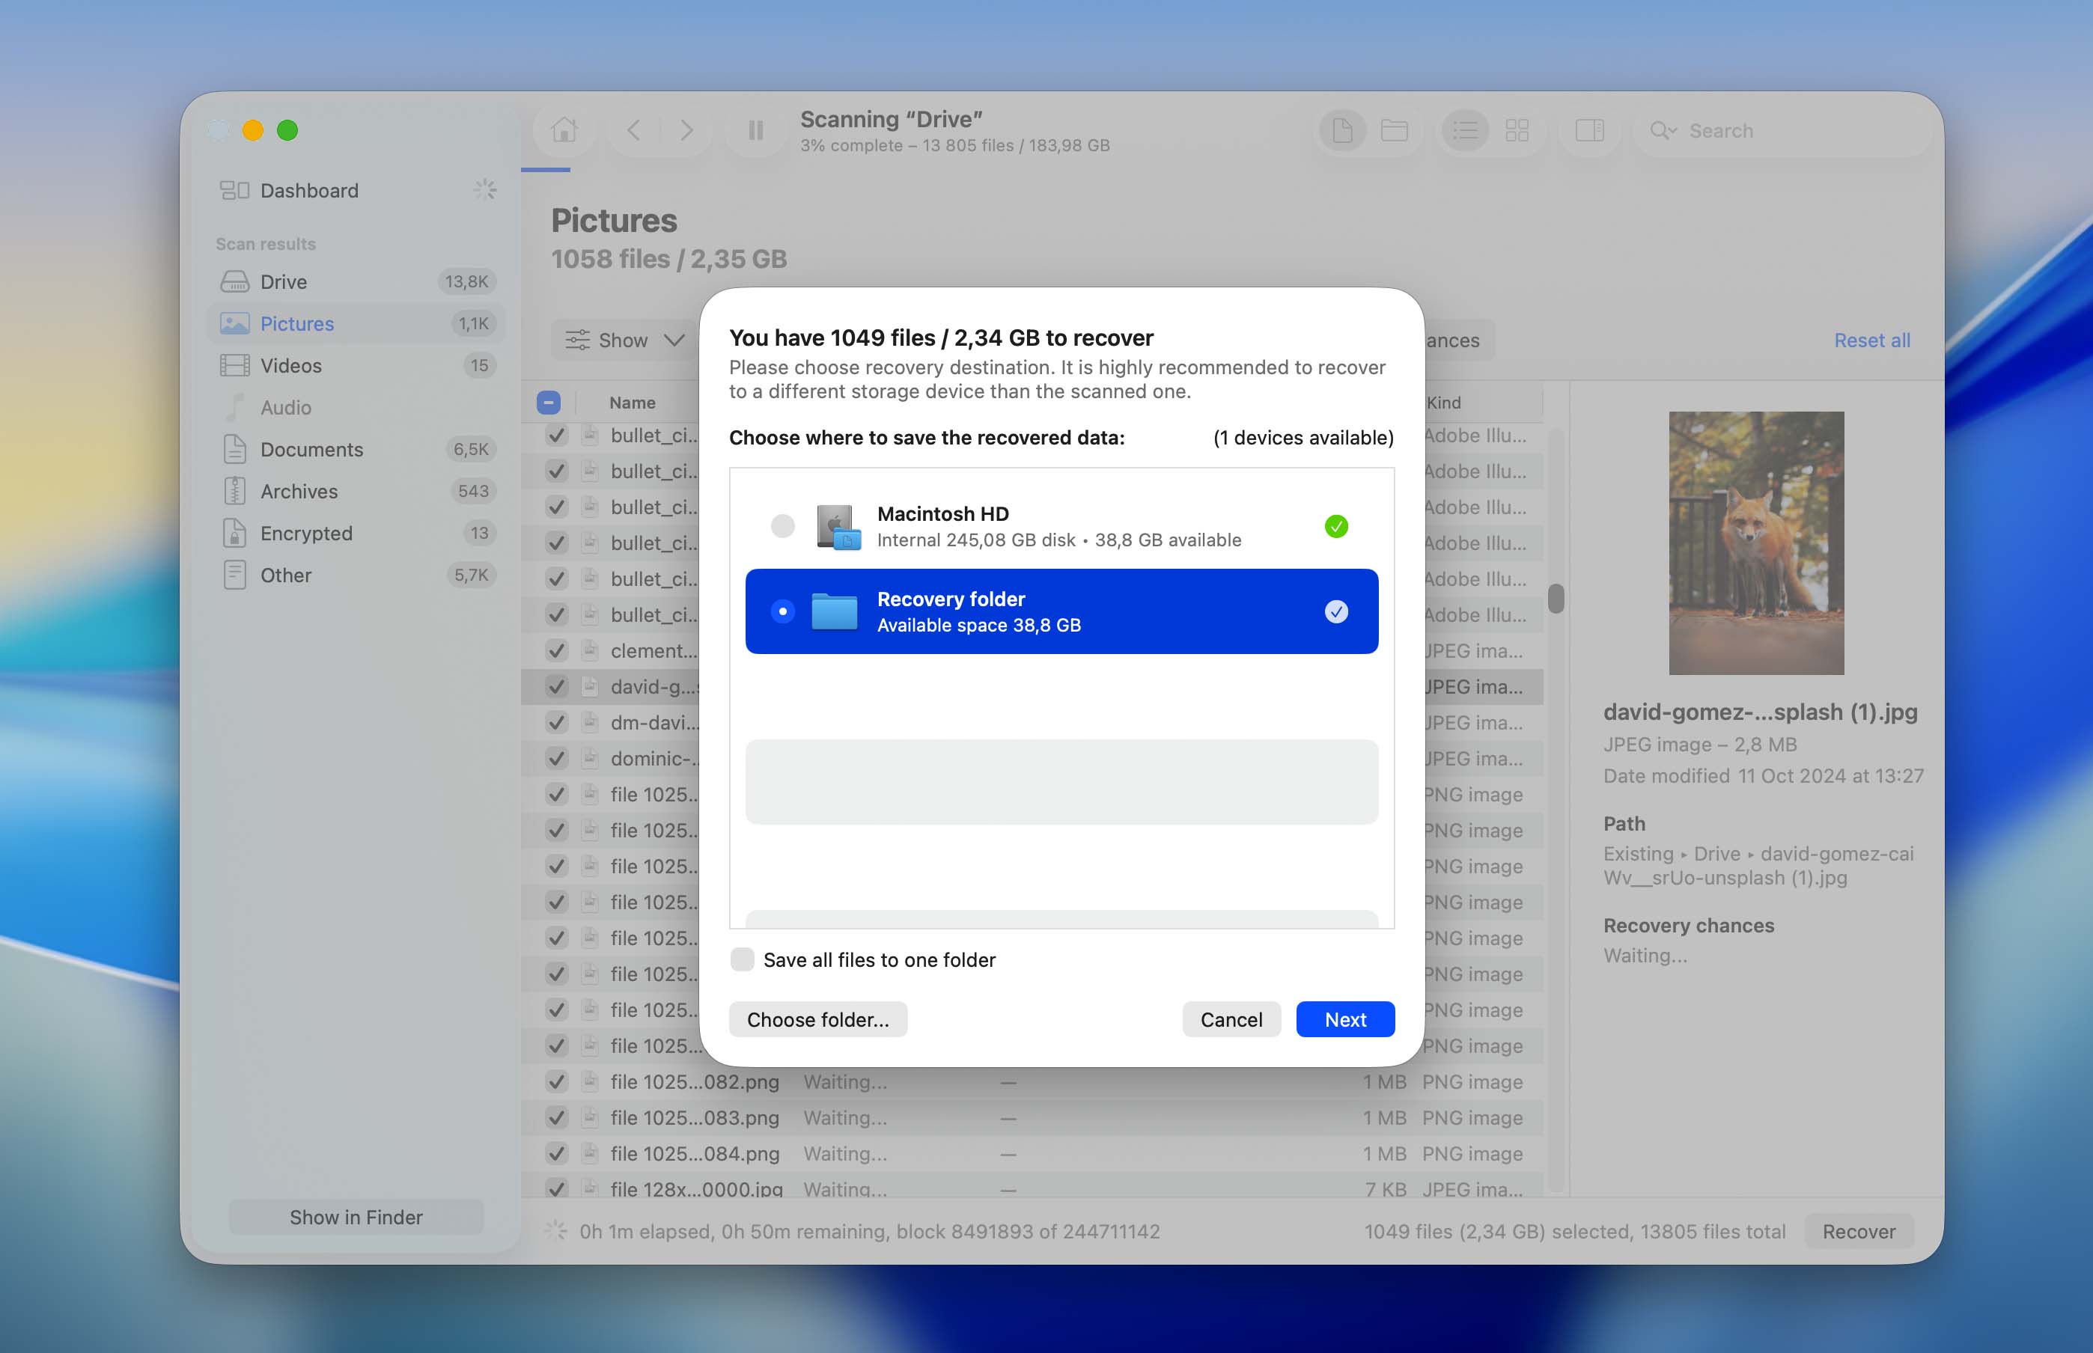
Task: Click Choose folder... button
Action: pos(818,1019)
